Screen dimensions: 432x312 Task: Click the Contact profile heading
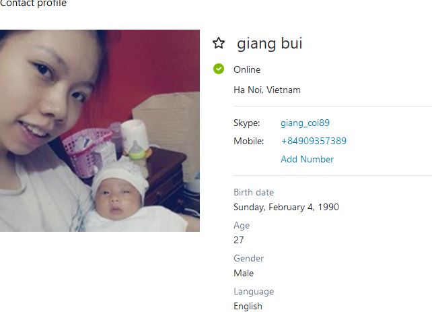33,3
